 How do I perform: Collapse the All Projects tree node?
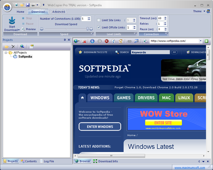click(6, 53)
